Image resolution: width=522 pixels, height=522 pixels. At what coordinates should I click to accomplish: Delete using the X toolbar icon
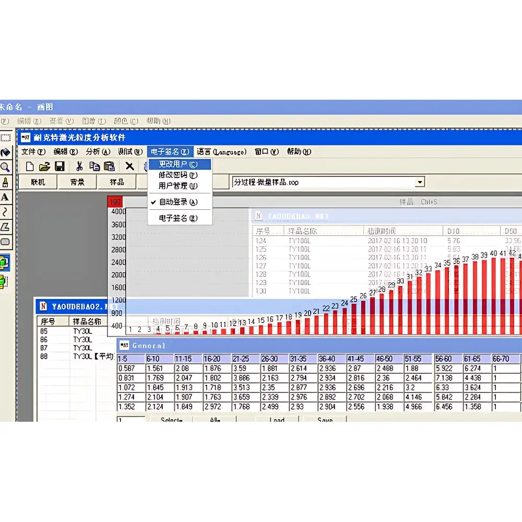pyautogui.click(x=129, y=165)
